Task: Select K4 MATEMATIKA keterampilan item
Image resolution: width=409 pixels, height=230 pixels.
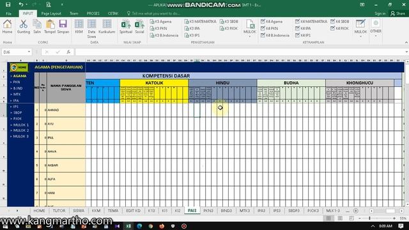Action: 311,22
